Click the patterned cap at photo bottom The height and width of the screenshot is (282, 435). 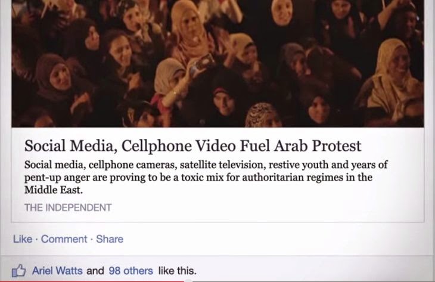click(262, 115)
